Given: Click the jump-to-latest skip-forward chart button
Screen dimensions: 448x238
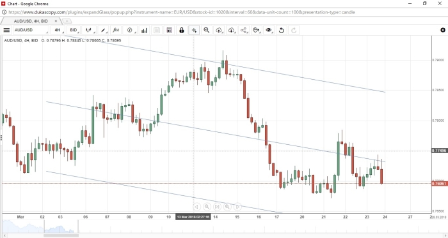Looking at the screenshot, I should point(217,207).
